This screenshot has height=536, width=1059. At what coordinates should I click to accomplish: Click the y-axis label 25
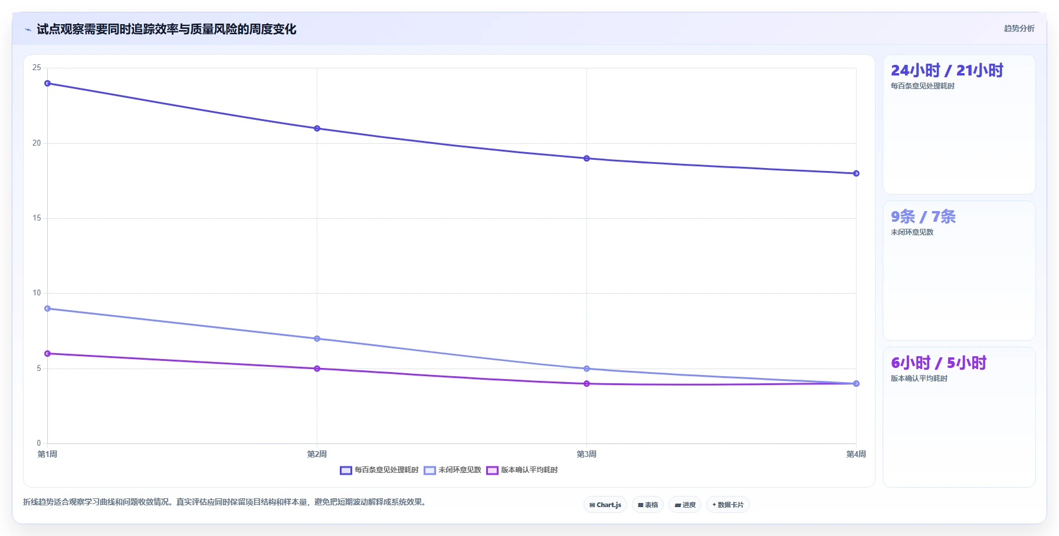click(37, 68)
